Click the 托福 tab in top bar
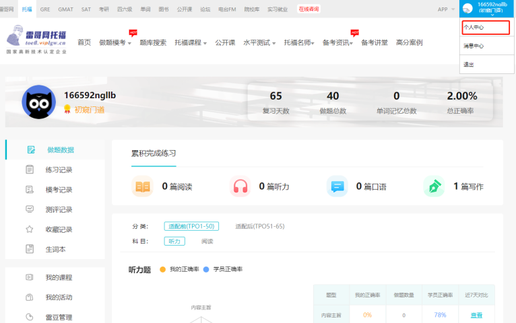This screenshot has height=323, width=516. click(x=27, y=9)
